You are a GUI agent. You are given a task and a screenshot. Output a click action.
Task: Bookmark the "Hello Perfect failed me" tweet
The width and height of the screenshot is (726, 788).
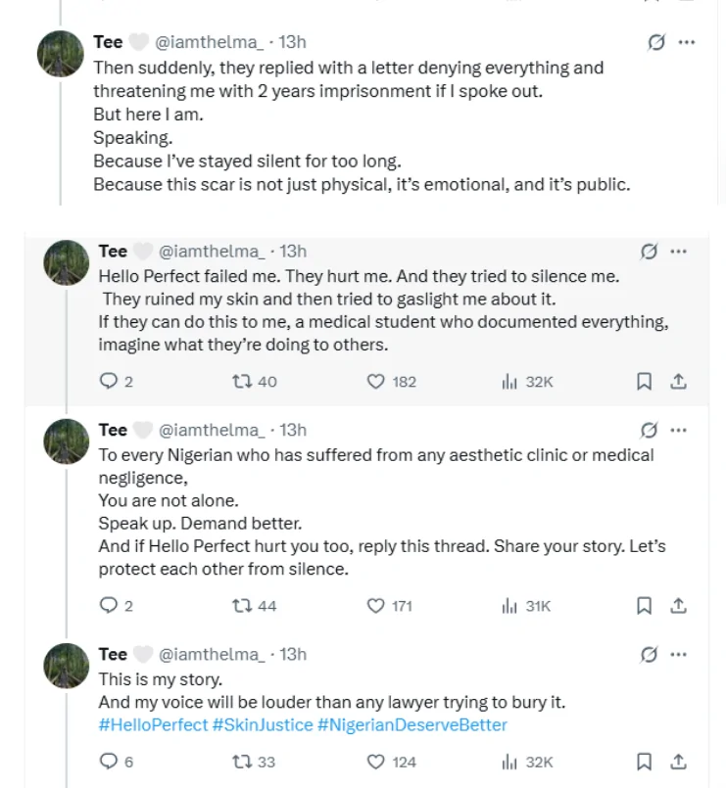point(645,382)
